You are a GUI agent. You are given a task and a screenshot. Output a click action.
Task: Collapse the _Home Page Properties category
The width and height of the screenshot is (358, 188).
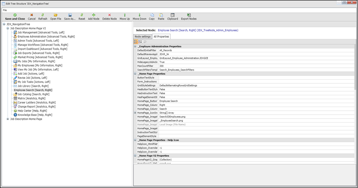point(135,74)
